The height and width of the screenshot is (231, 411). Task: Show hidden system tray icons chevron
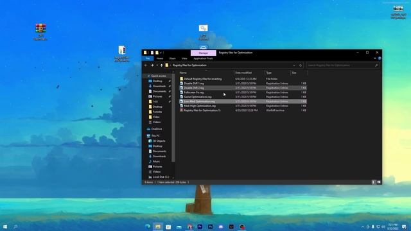tap(363, 227)
